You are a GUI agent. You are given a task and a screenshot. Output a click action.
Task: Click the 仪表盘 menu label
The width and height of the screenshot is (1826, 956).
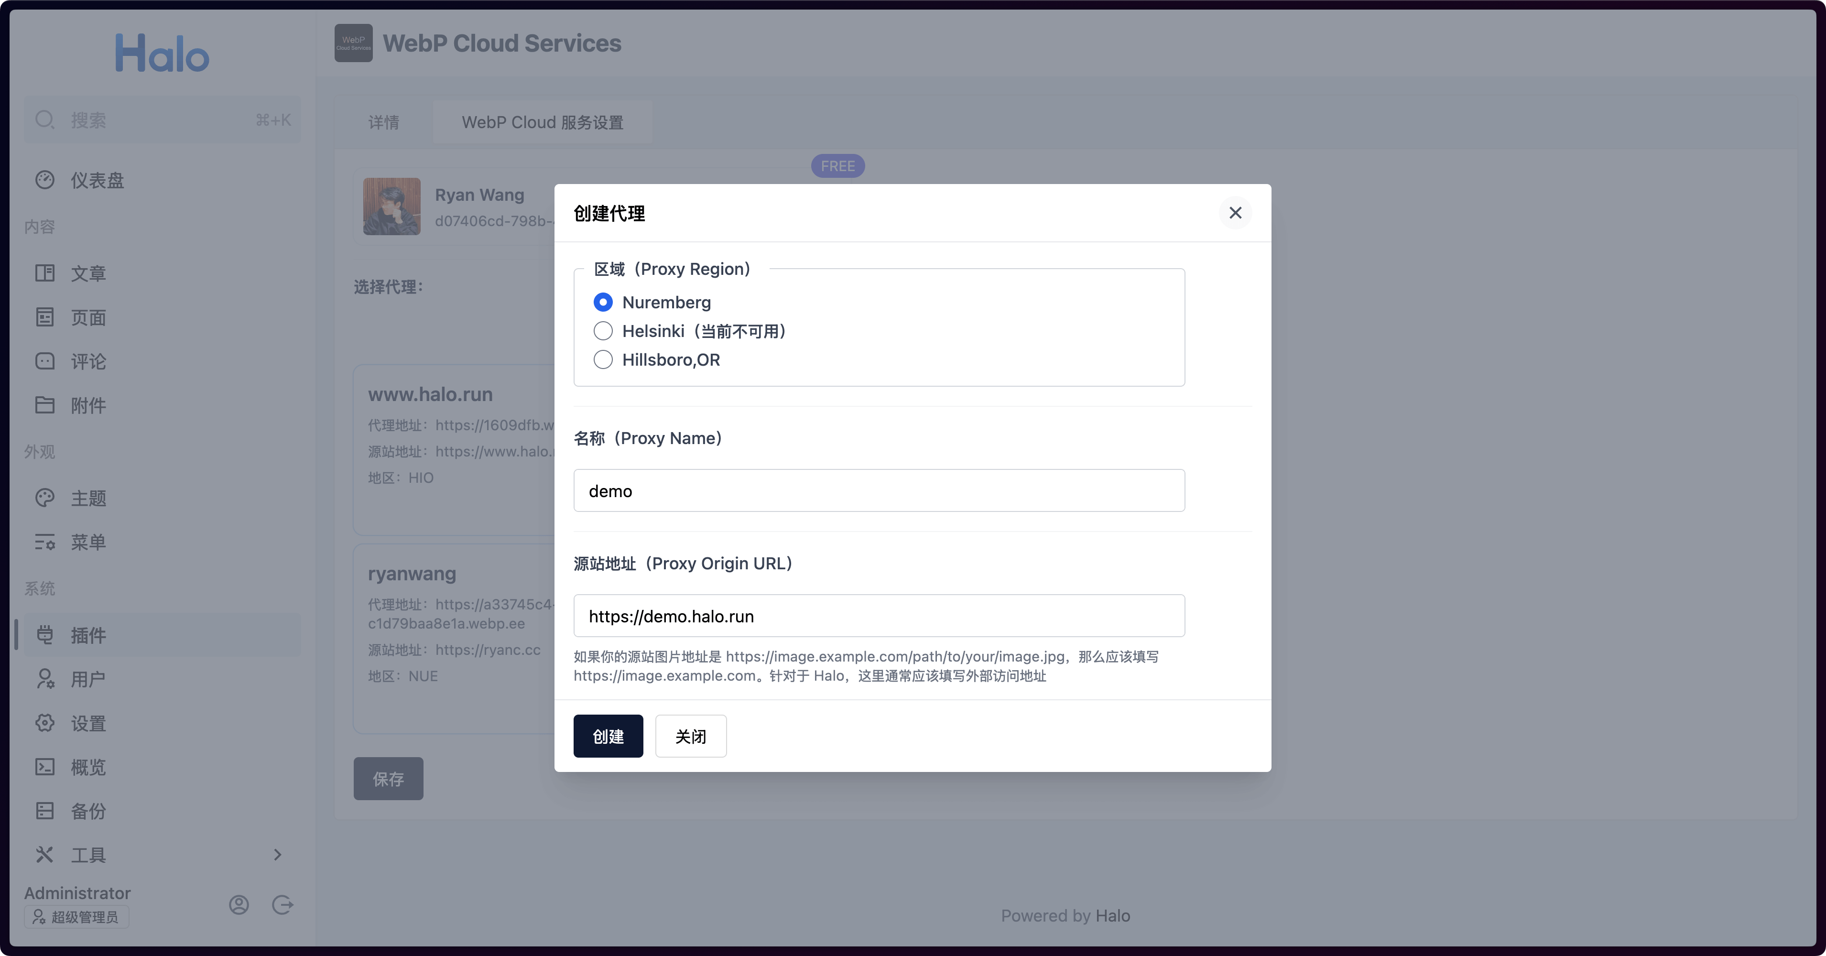(98, 181)
